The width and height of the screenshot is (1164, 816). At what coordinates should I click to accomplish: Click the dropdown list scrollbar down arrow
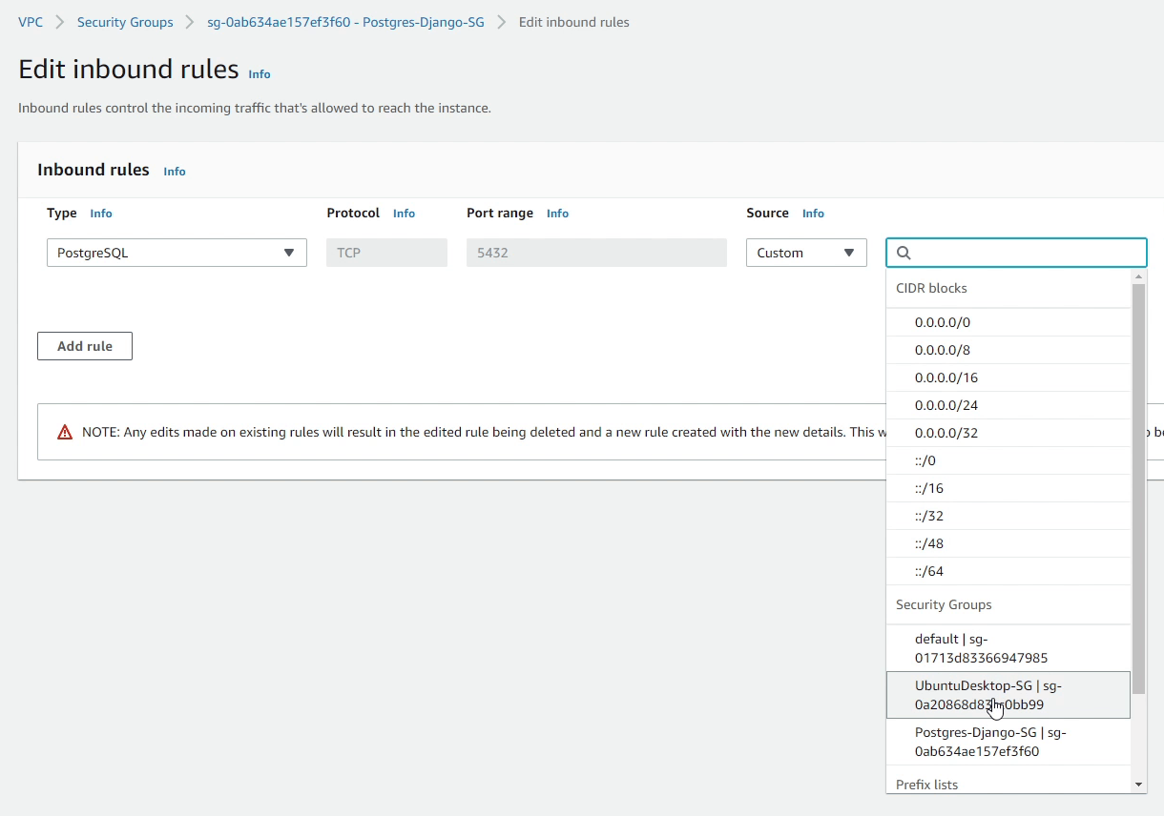(x=1138, y=785)
